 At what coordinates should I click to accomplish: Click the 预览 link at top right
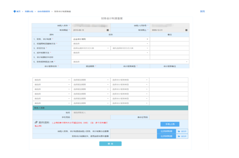click(x=202, y=11)
